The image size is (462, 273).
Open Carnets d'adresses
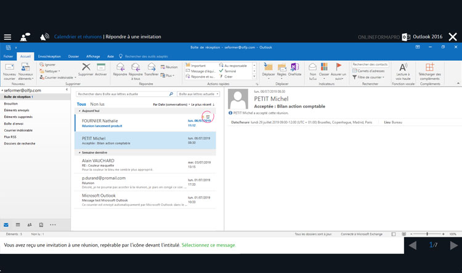click(368, 71)
